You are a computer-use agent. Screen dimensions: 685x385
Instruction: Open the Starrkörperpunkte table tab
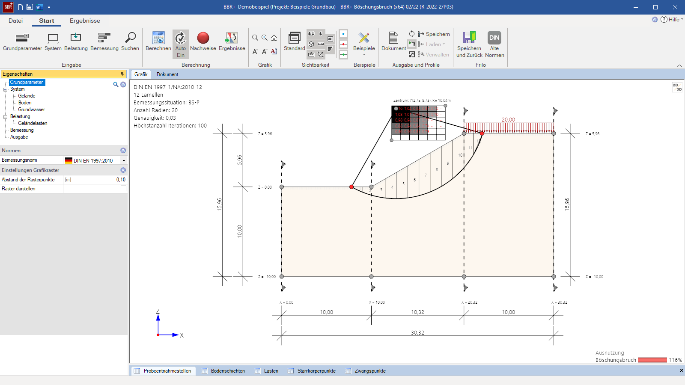[312, 371]
